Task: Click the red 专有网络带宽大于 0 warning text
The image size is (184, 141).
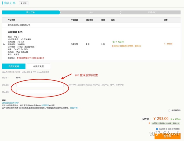Action: (x=30, y=58)
